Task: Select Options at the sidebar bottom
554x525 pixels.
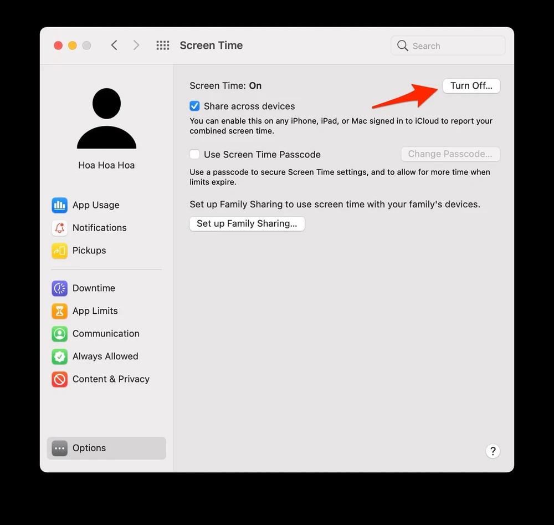Action: [89, 448]
